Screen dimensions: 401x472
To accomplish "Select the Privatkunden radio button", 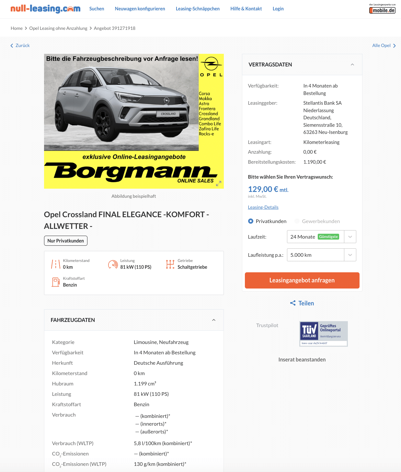I will (251, 221).
